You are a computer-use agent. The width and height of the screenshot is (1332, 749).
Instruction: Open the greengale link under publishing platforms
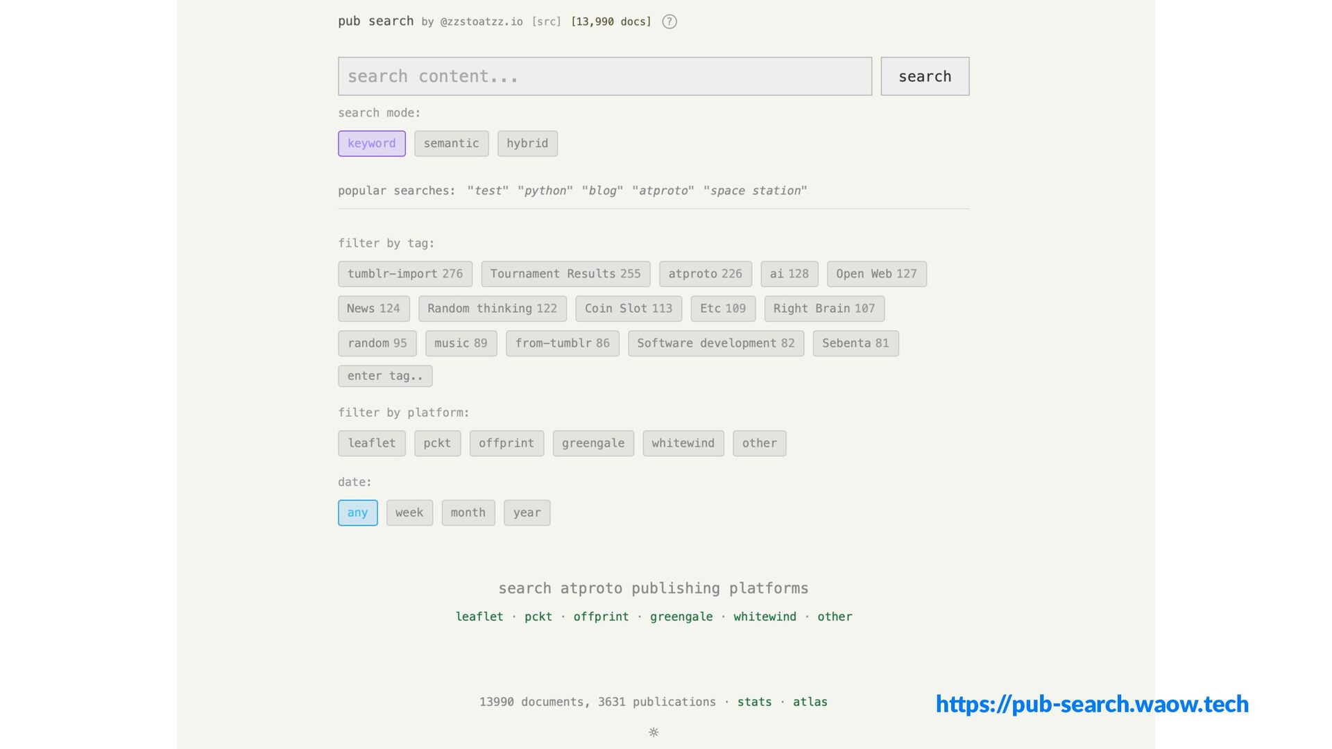pyautogui.click(x=681, y=617)
